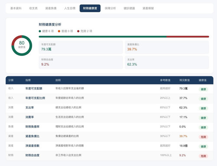Click the 100%以上 reference value
This screenshot has width=217, height=166.
(x=166, y=155)
